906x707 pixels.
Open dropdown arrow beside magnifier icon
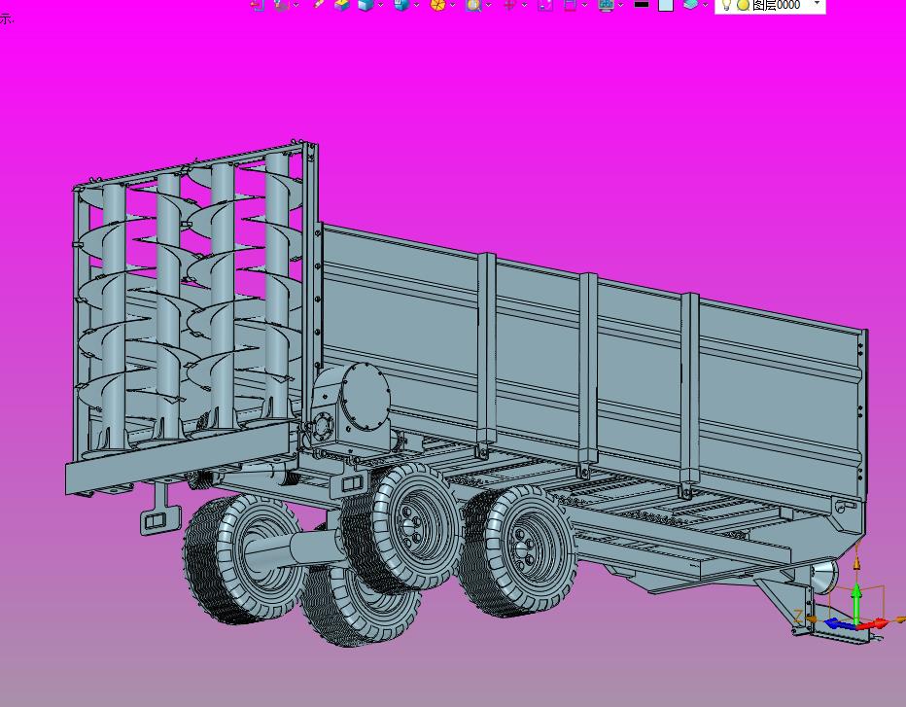click(x=488, y=5)
